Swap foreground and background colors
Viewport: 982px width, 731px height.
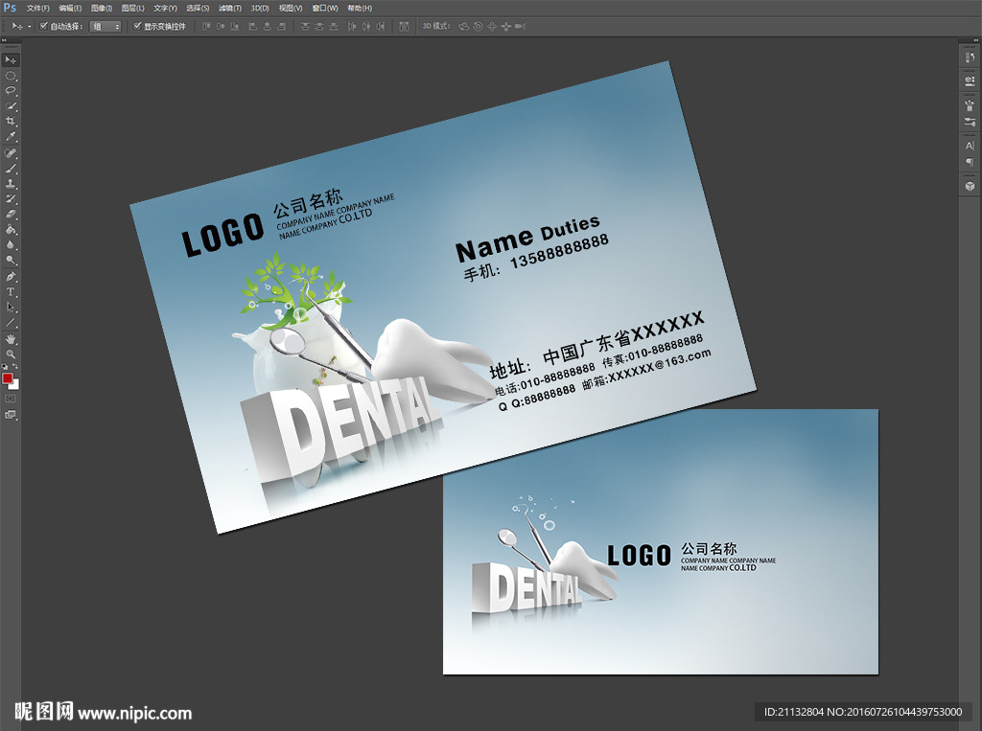[15, 367]
